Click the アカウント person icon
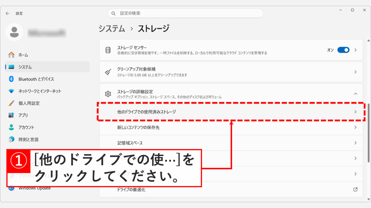 (11, 127)
